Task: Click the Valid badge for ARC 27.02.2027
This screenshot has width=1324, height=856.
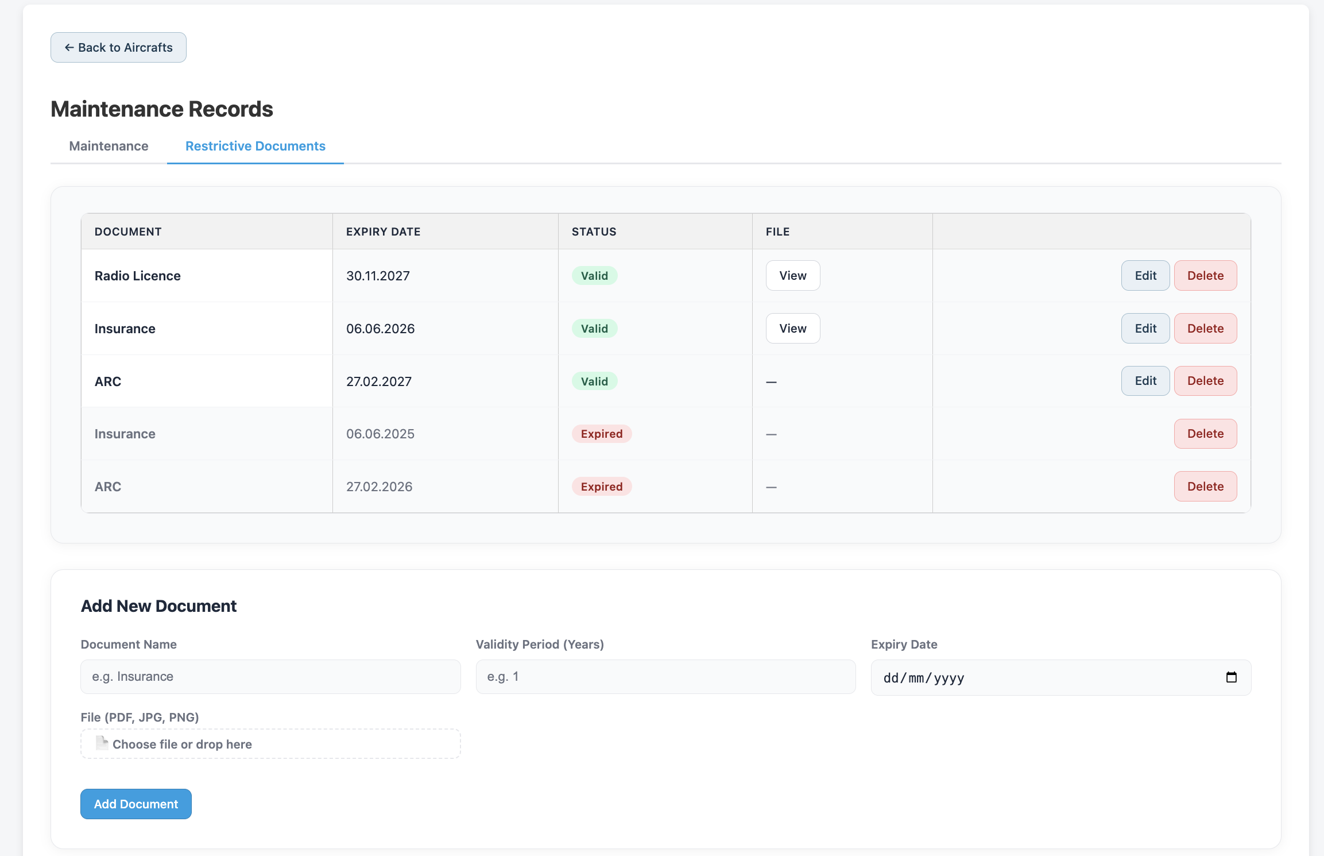Action: [x=594, y=381]
